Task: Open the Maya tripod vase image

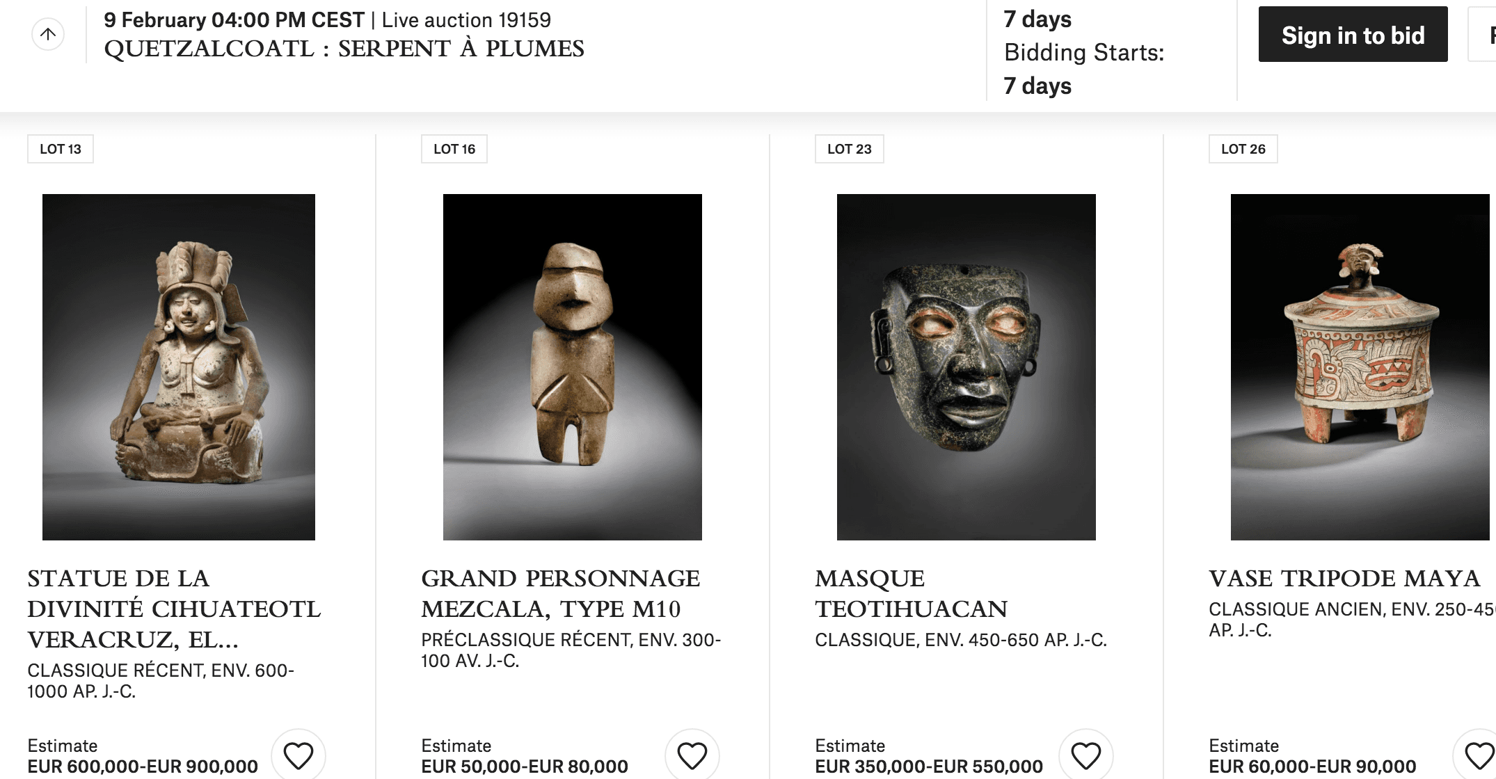Action: point(1360,367)
